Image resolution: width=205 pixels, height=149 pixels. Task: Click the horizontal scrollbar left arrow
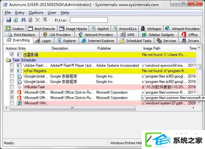[x=6, y=108]
